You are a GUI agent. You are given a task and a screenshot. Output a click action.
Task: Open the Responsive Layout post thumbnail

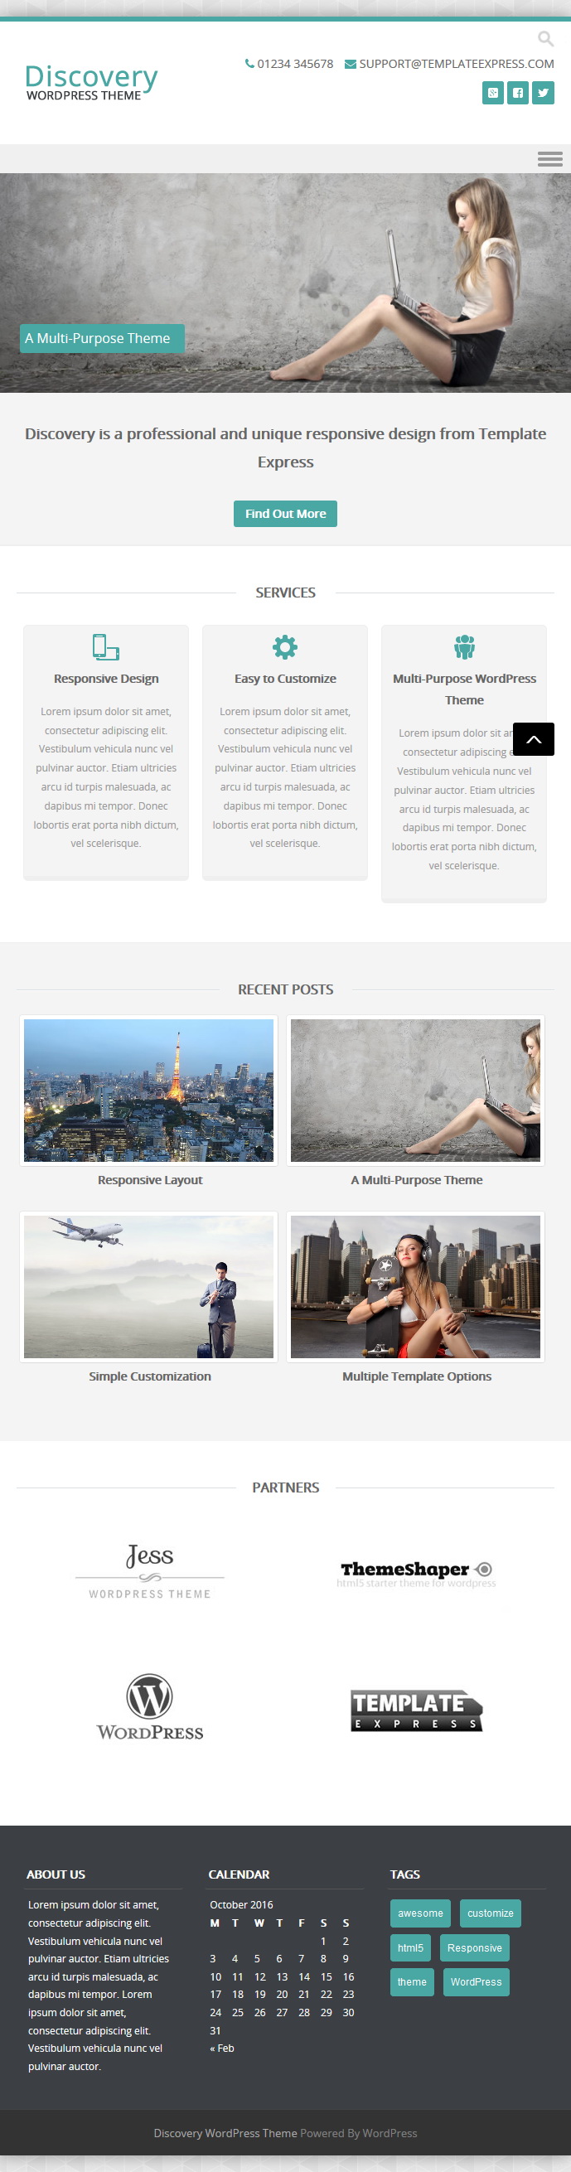[x=148, y=1091]
